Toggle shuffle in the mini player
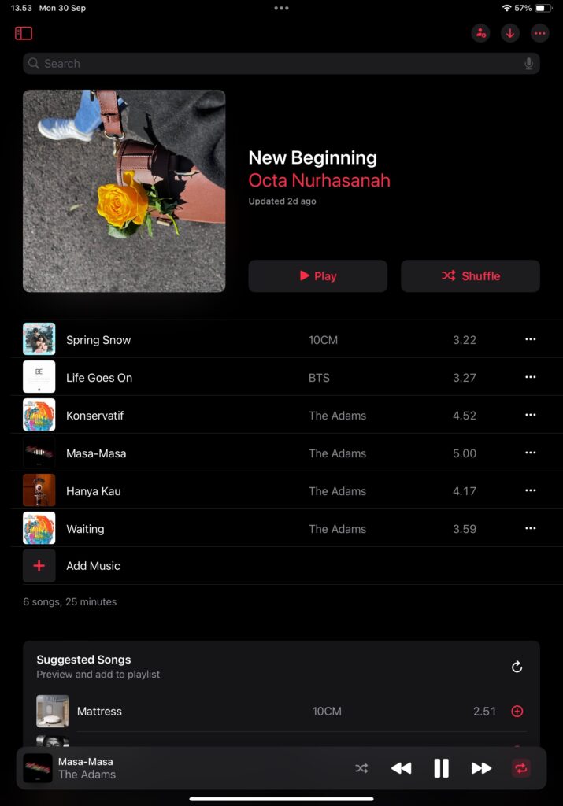 tap(361, 768)
